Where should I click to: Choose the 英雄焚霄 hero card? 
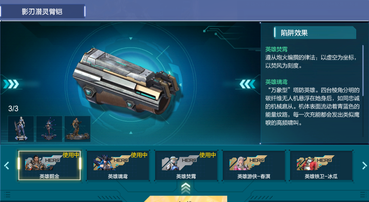(x=186, y=165)
